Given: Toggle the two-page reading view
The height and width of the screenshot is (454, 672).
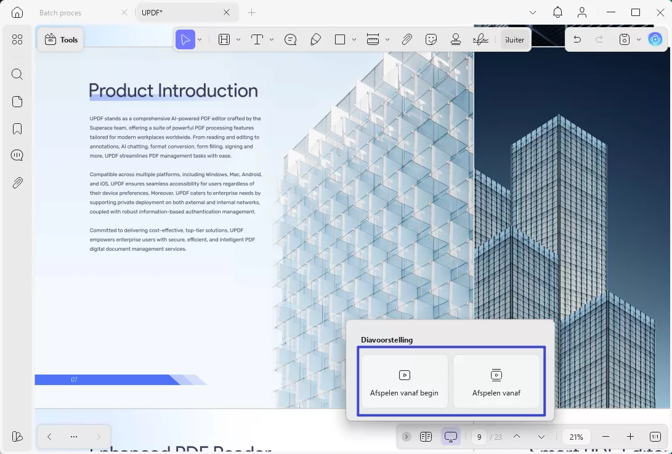Looking at the screenshot, I should coord(426,437).
